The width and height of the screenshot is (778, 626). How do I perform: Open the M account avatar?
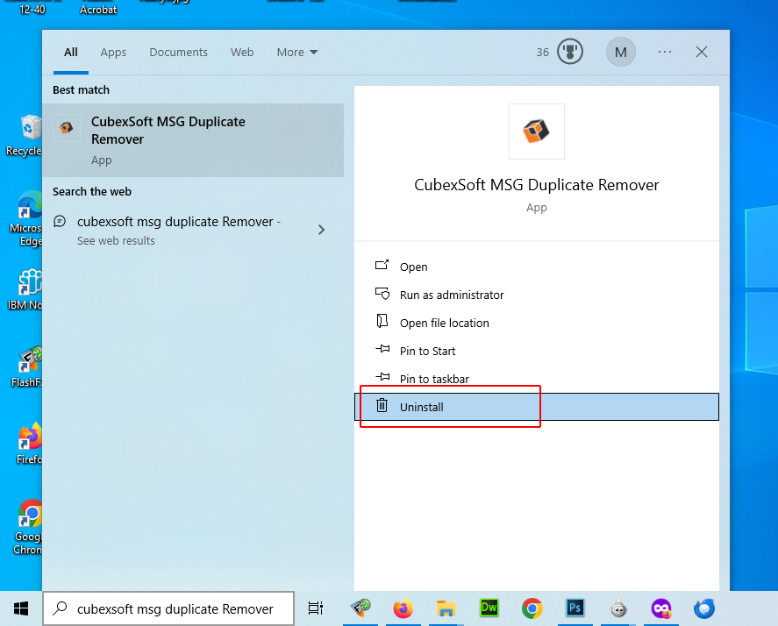[621, 52]
